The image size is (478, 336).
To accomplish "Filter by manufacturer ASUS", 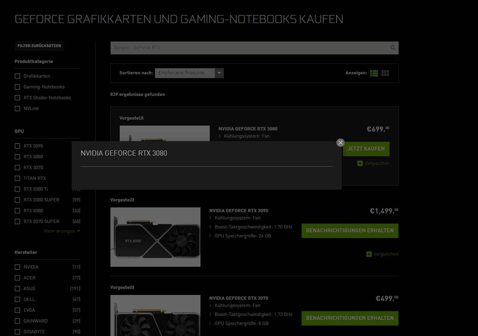I will (x=17, y=289).
